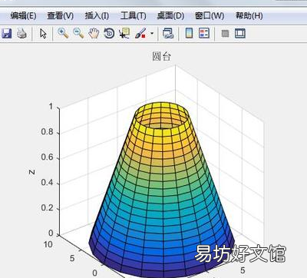Open the 帮助(H) menu
Screen dimensions: 307x278
(249, 16)
